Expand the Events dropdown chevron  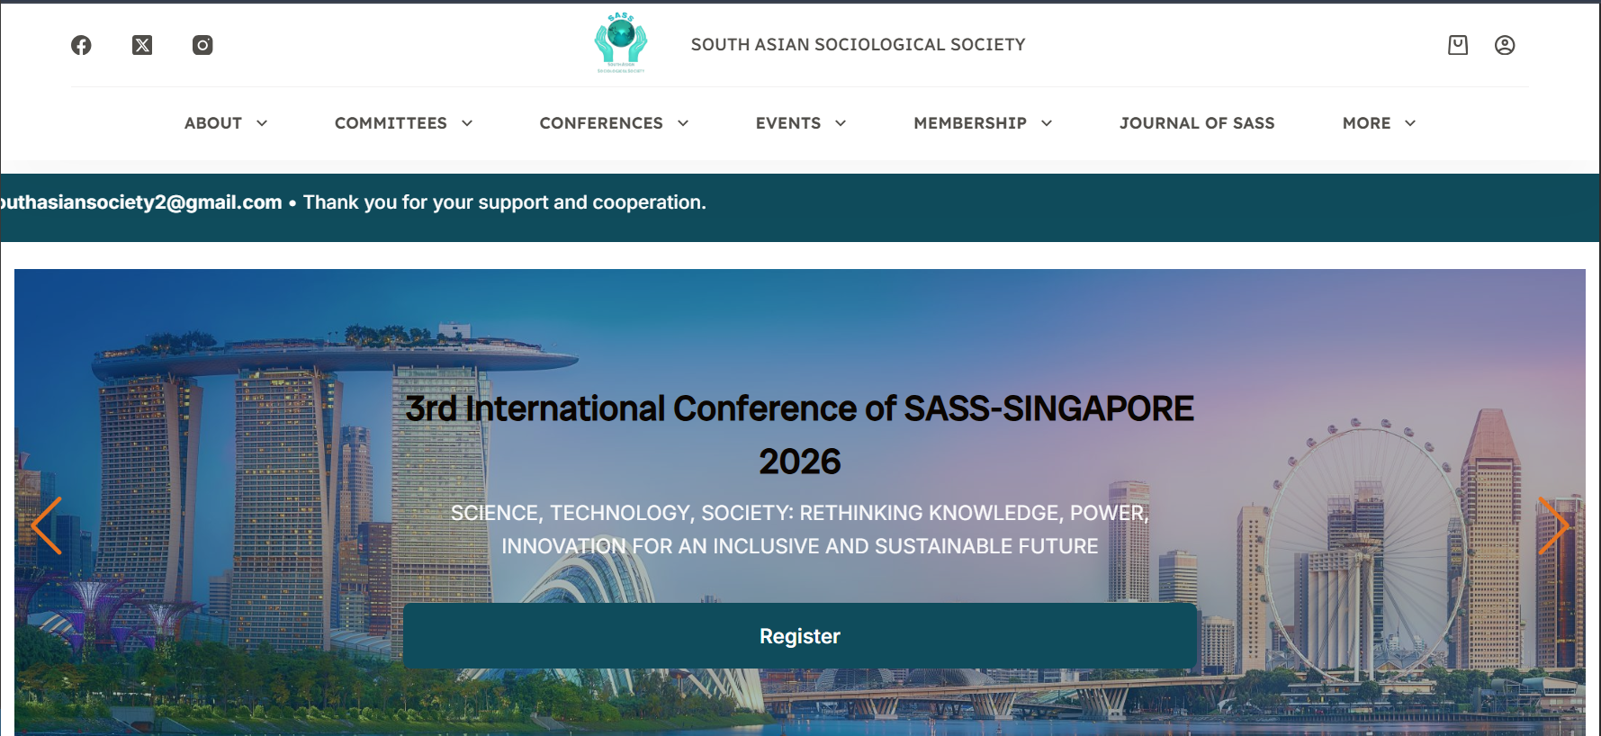(841, 123)
